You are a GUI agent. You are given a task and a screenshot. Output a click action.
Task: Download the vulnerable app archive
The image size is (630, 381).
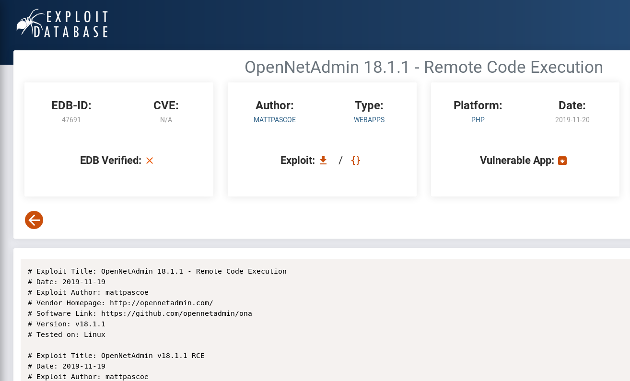(562, 161)
